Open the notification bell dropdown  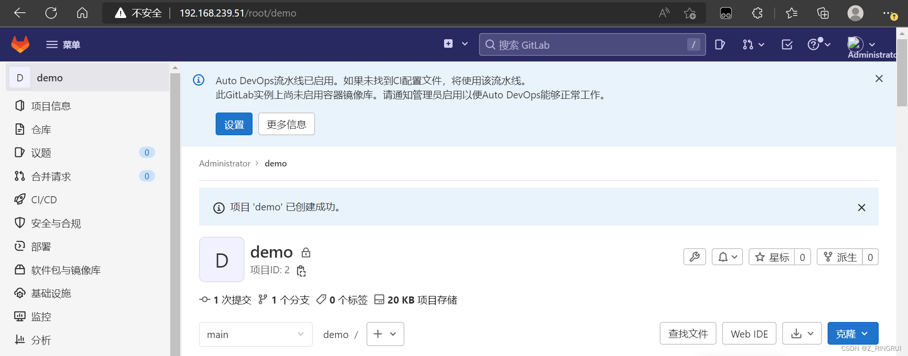pyautogui.click(x=727, y=257)
